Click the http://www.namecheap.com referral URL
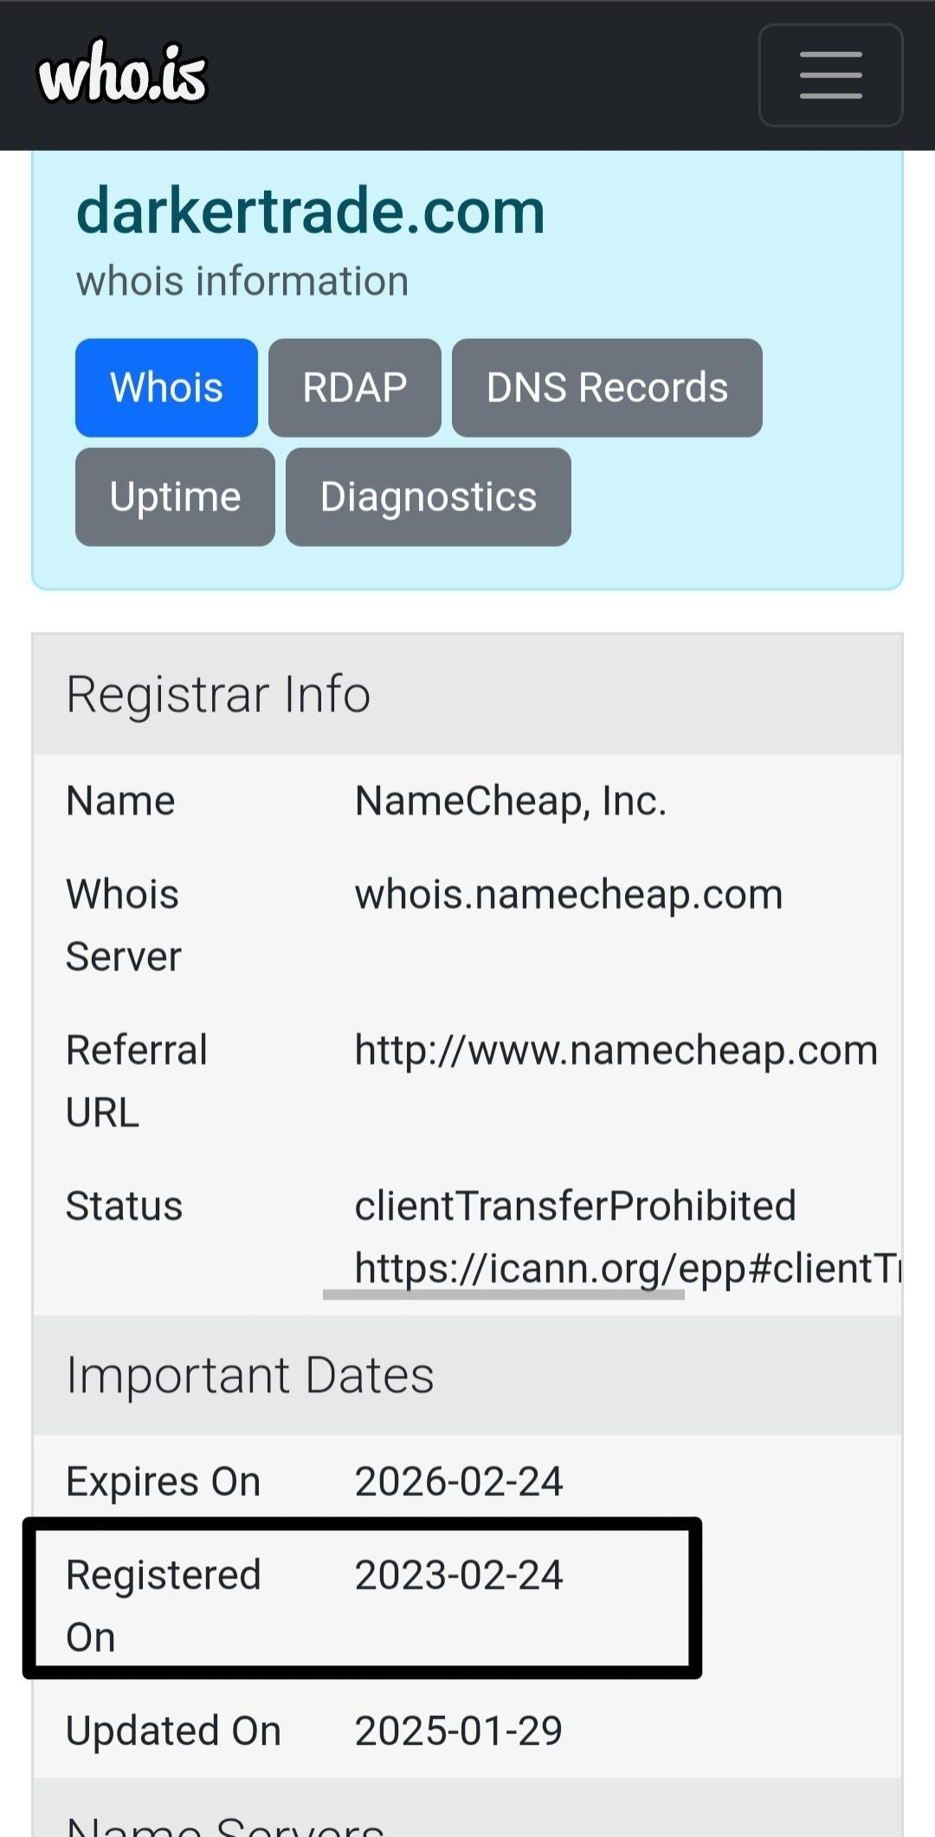The image size is (935, 1837). tap(616, 1050)
